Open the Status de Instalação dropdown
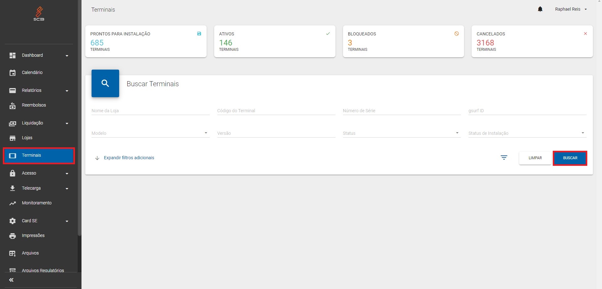 tap(527, 133)
